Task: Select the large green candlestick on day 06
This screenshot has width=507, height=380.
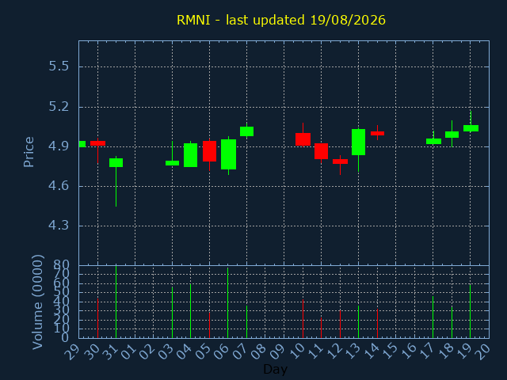Action: click(x=228, y=154)
